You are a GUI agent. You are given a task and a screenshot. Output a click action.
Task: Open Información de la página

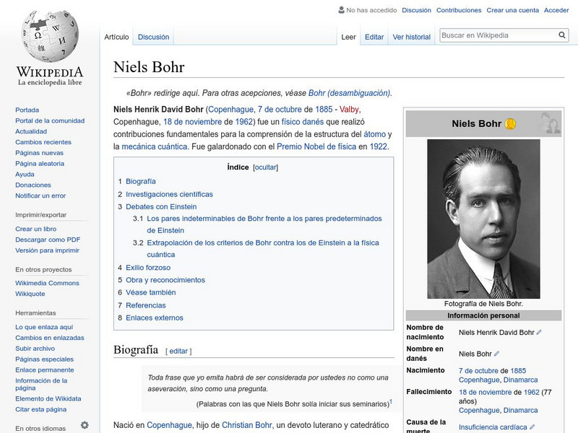point(41,384)
